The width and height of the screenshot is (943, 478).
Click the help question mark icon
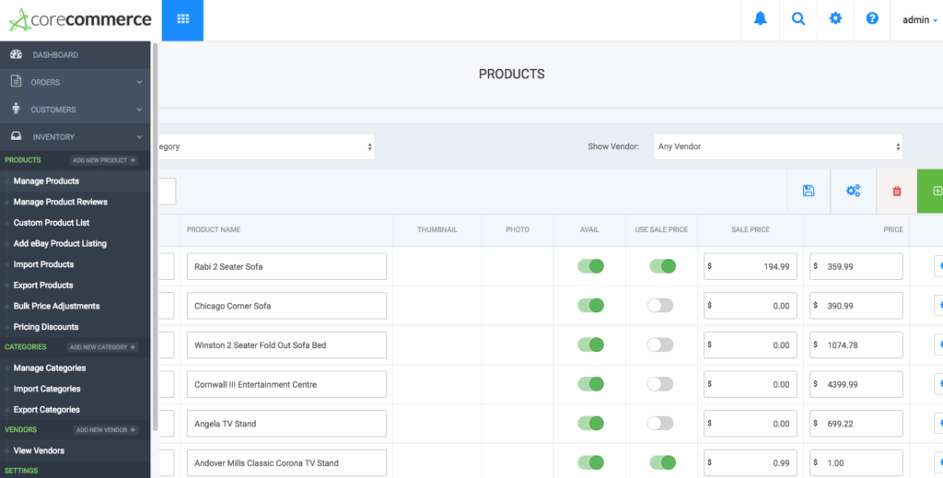[872, 19]
